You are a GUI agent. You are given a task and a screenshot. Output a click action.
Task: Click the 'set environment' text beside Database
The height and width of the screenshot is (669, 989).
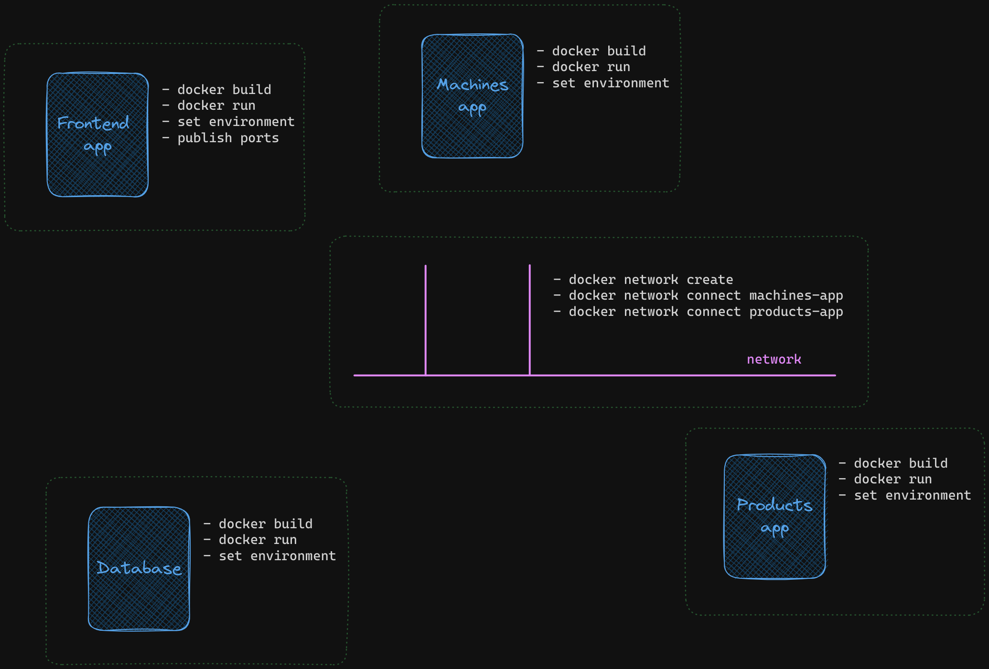click(x=269, y=555)
